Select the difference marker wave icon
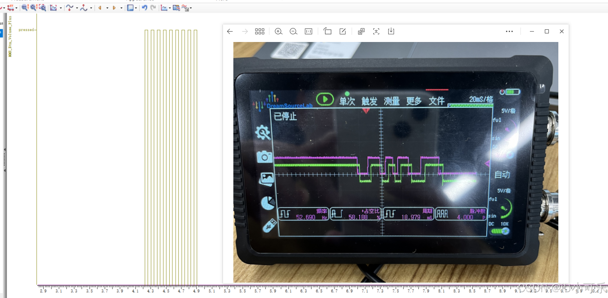The height and width of the screenshot is (298, 608). 84,8
